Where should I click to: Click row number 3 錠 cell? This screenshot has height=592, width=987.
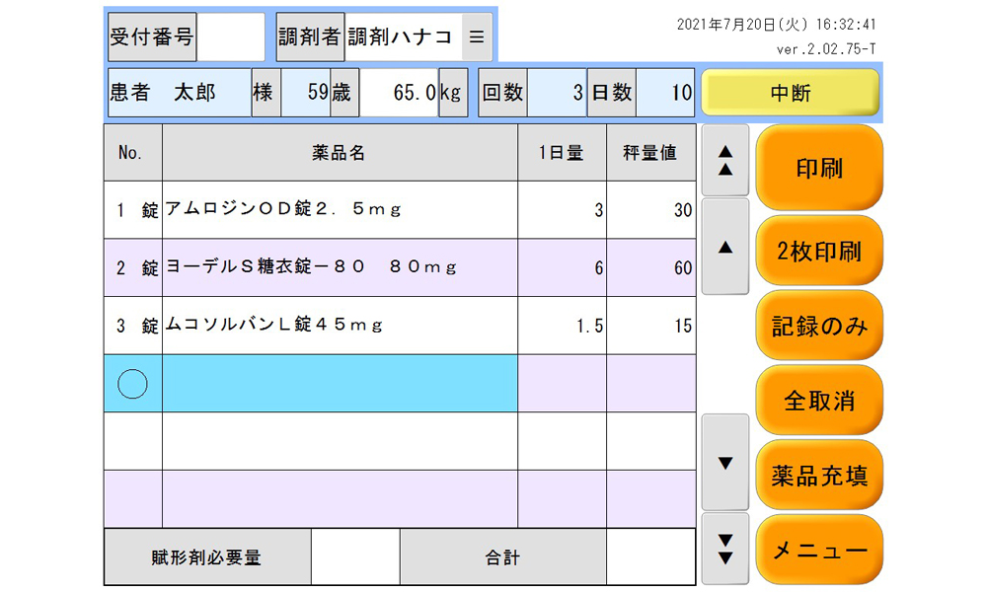coord(133,326)
